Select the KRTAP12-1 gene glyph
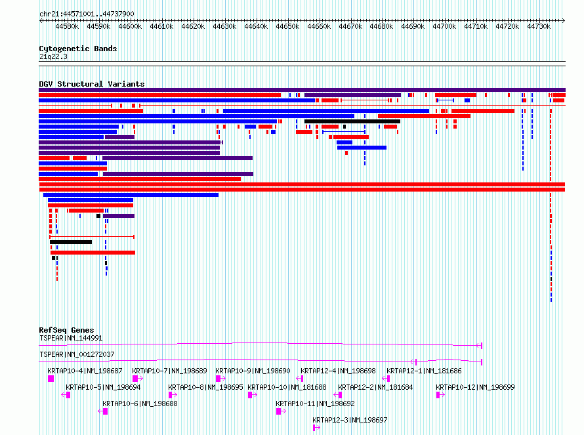The height and width of the screenshot is (435, 584). coord(386,379)
